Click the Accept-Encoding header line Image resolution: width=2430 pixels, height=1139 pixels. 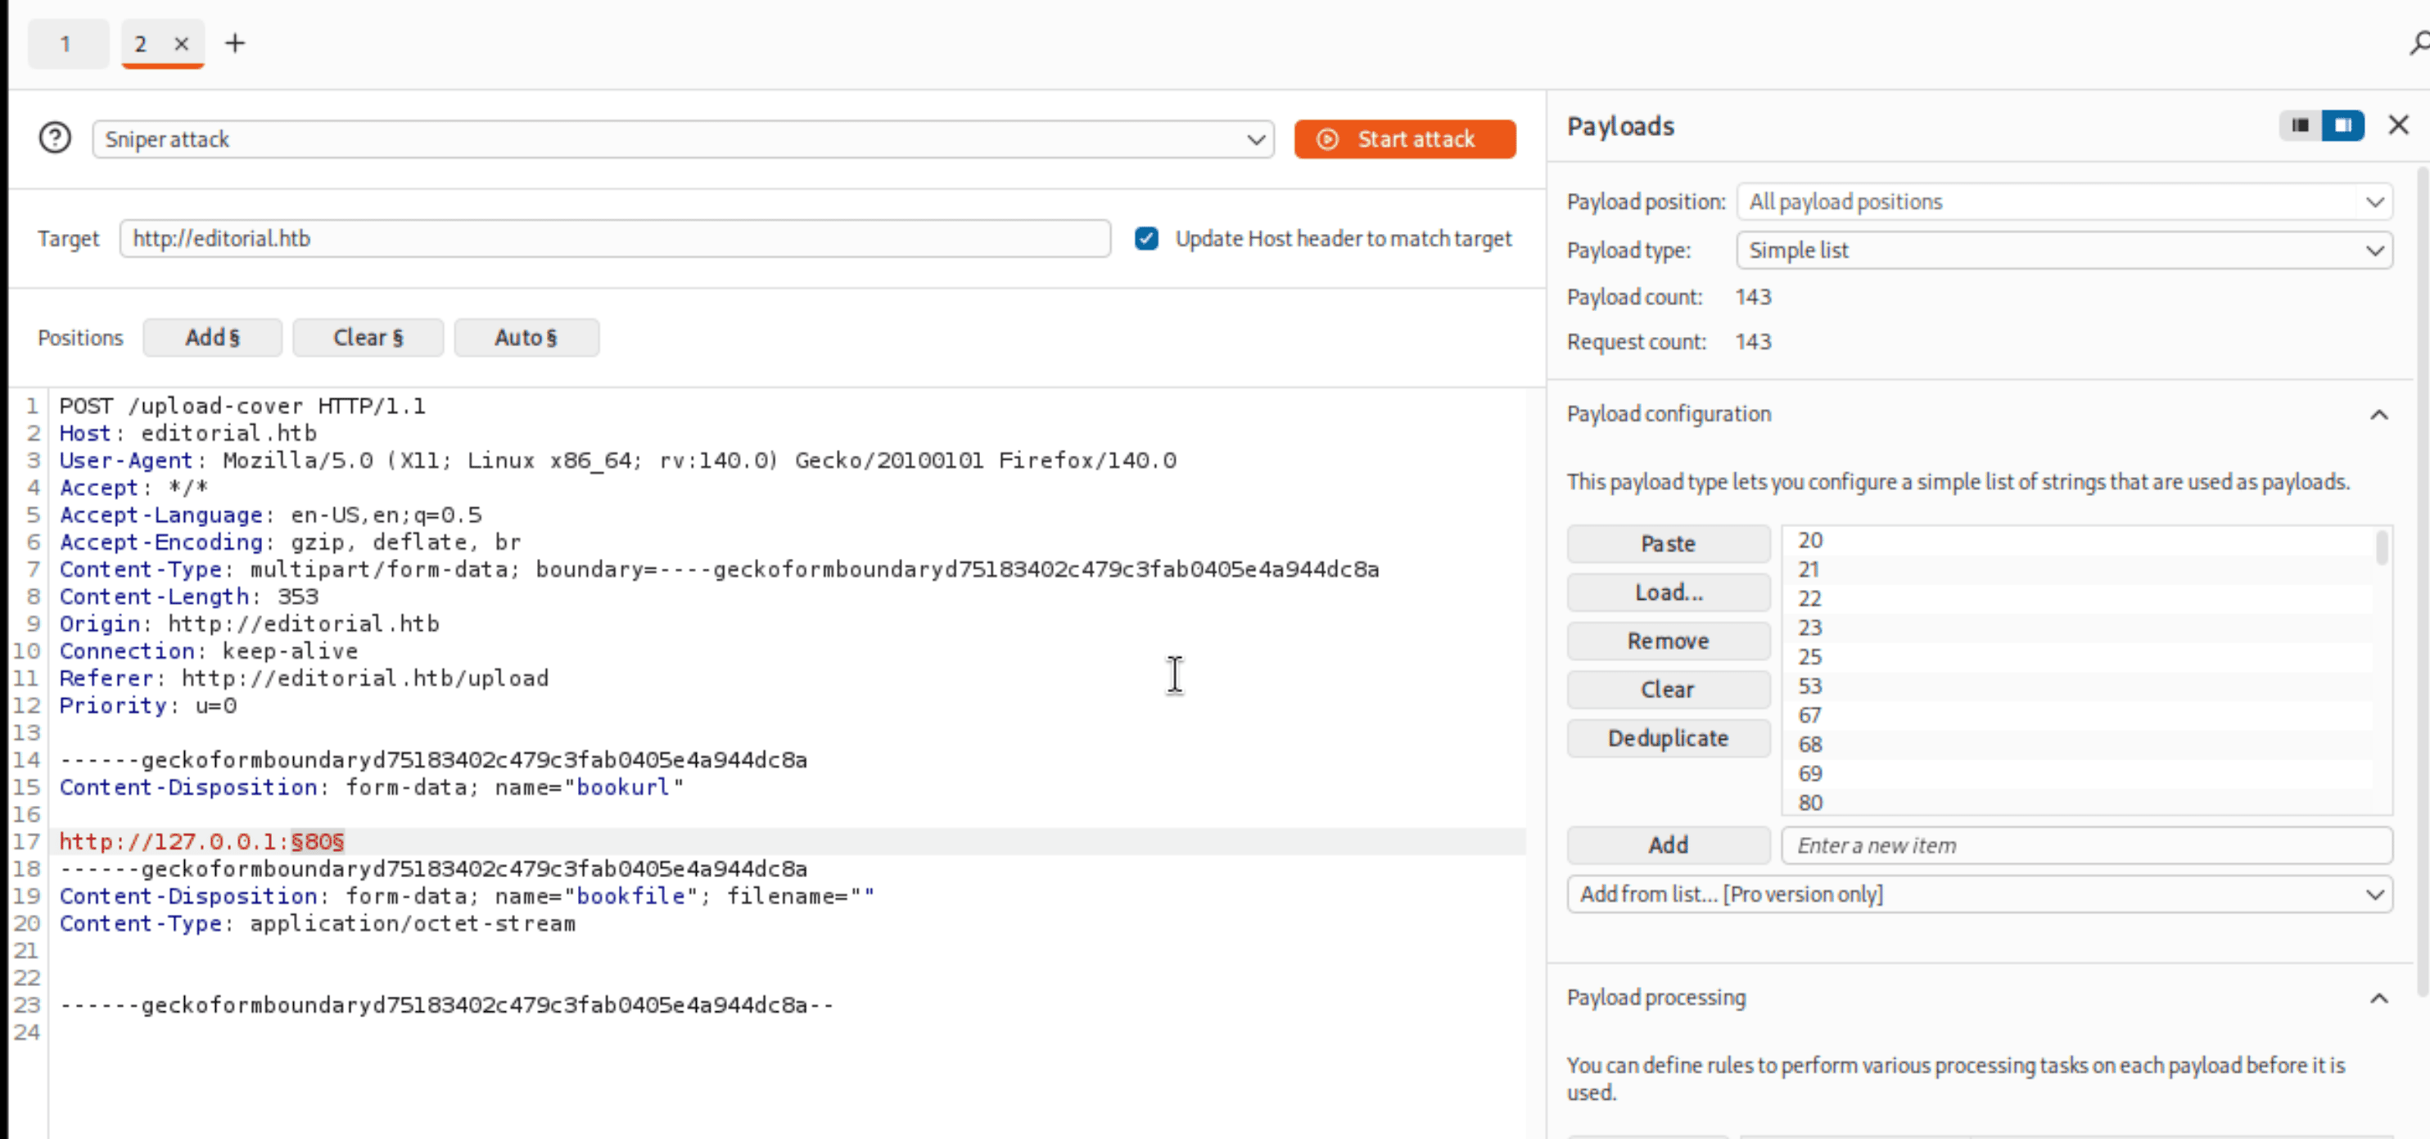click(x=291, y=542)
